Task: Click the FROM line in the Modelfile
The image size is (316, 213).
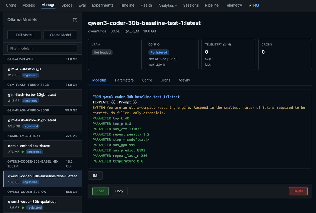Action: (x=136, y=97)
